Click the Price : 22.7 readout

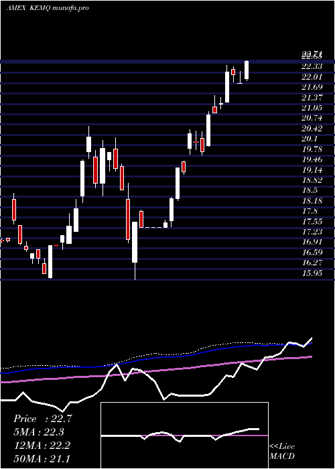click(x=43, y=419)
